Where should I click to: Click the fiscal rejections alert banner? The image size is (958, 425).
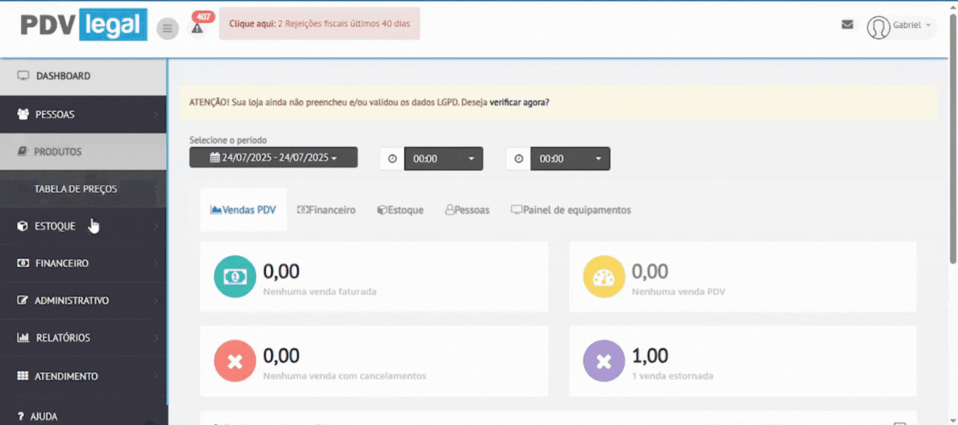pyautogui.click(x=319, y=24)
